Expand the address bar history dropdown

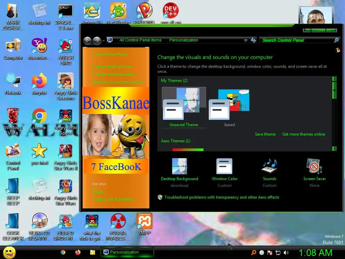[x=246, y=40]
